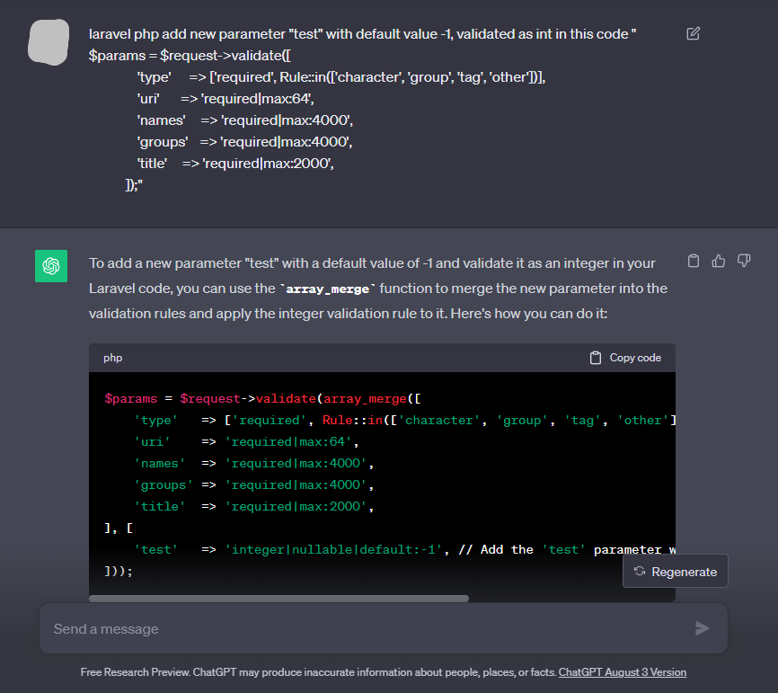
Task: Click the code block horizontal scrollbar
Action: click(278, 598)
